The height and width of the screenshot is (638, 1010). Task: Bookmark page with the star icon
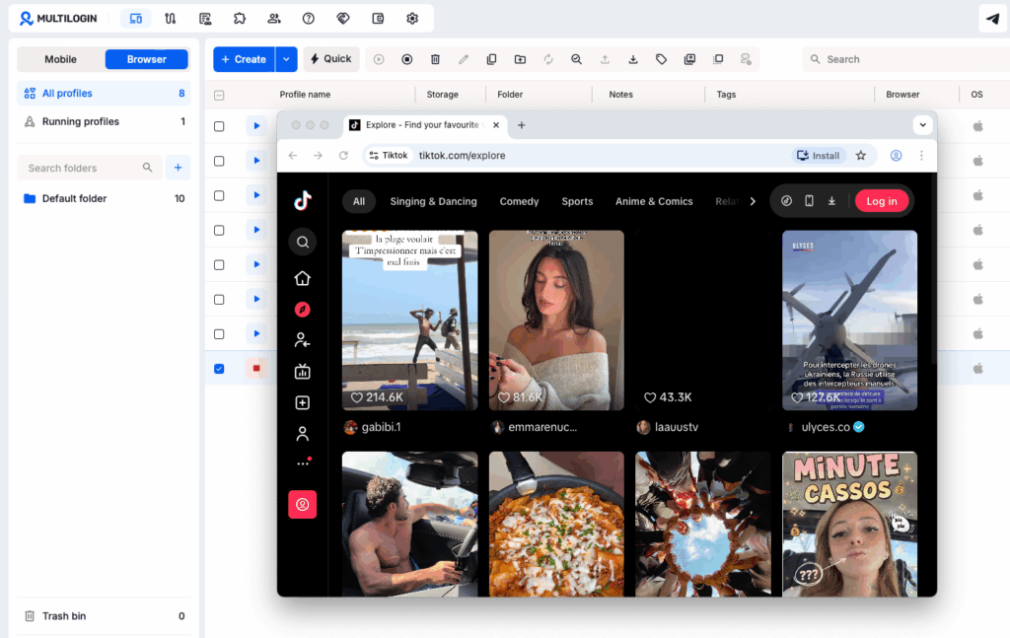tap(861, 156)
